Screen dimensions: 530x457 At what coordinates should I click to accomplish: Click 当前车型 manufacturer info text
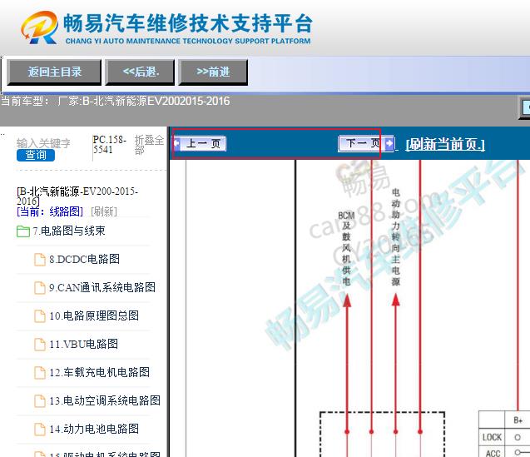(116, 102)
